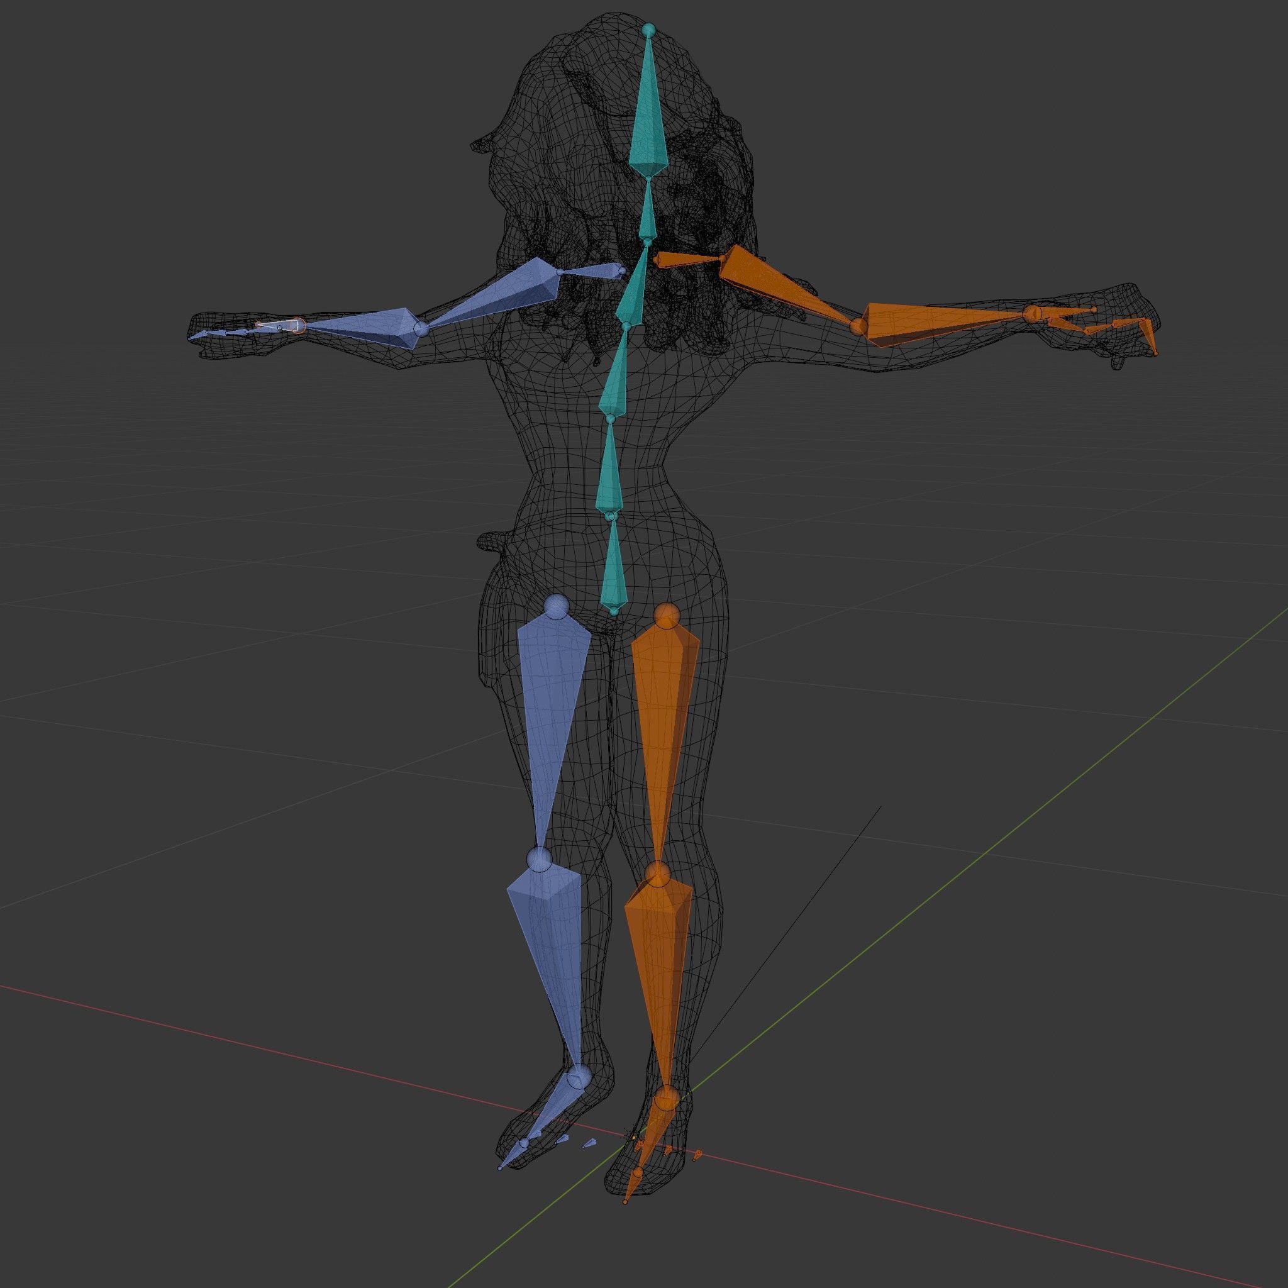
Task: Click the orange elbow joint sphere
Action: 858,326
